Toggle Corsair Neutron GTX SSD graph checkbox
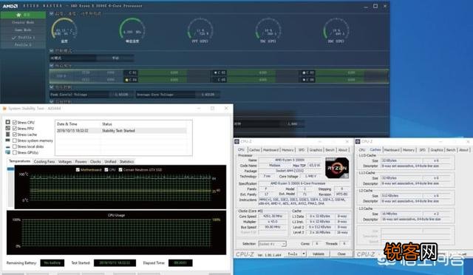The height and width of the screenshot is (275, 473). 120,169
